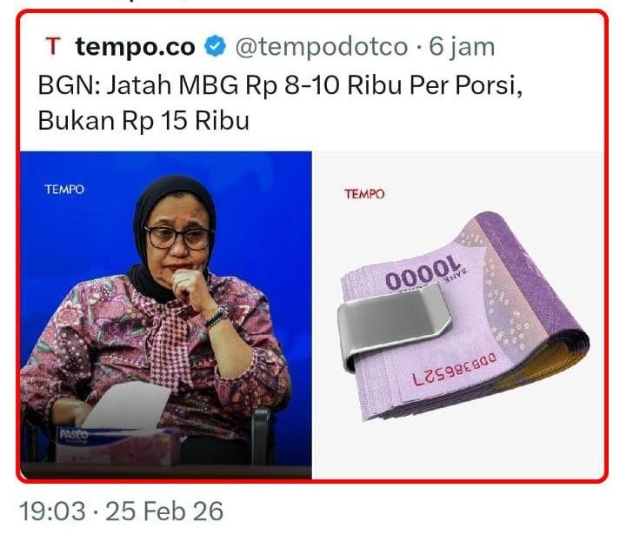Screen dimensions: 626x535
Task: Click the blue verified badge icon
Action: 216,46
